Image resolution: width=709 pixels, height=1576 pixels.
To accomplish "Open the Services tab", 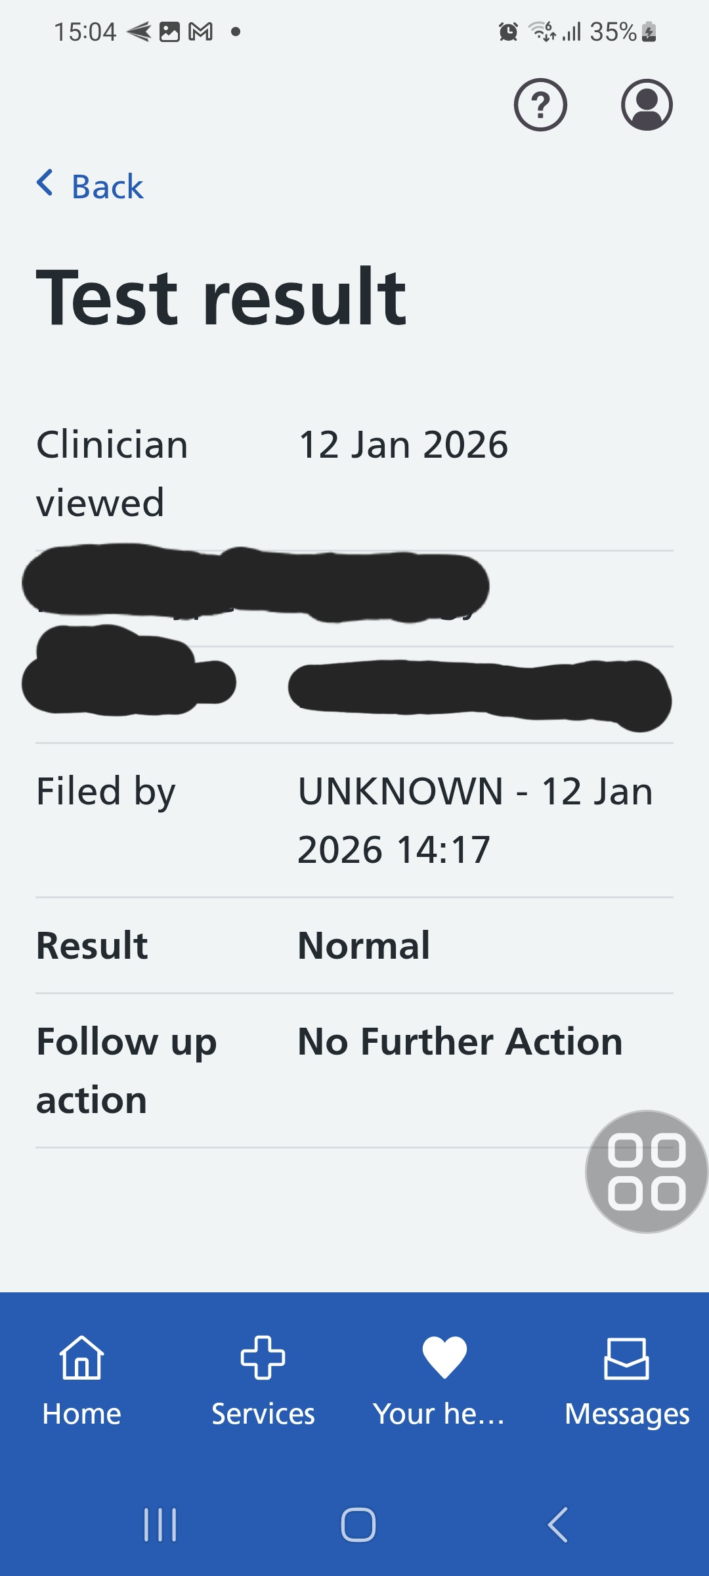I will (263, 1414).
